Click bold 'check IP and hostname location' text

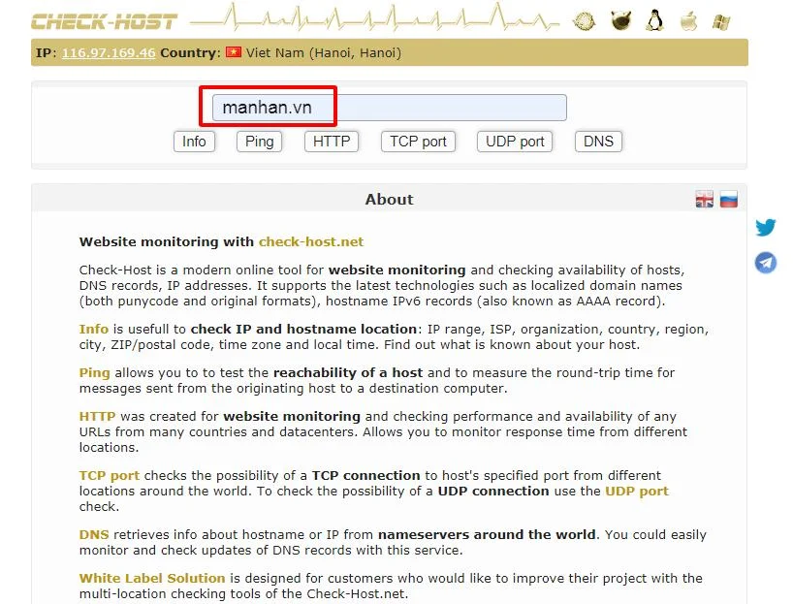tap(303, 329)
